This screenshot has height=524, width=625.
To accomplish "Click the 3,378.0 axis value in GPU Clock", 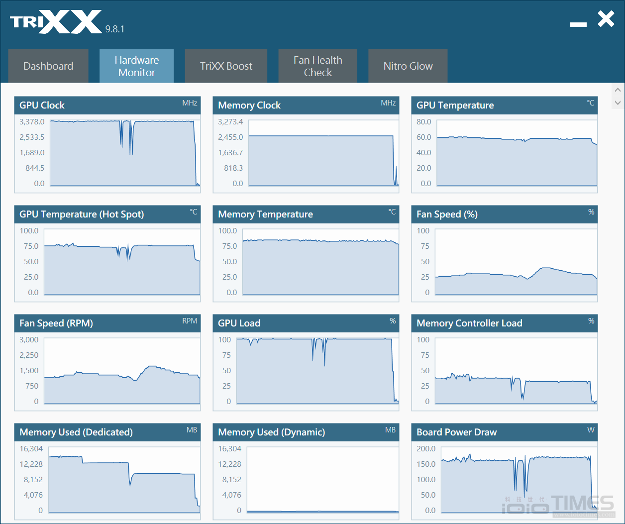I will [x=32, y=122].
